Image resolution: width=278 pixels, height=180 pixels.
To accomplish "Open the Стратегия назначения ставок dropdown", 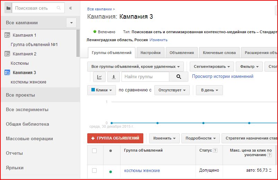I will point(250,138).
